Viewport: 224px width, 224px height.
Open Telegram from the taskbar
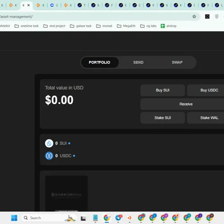tap(119, 218)
